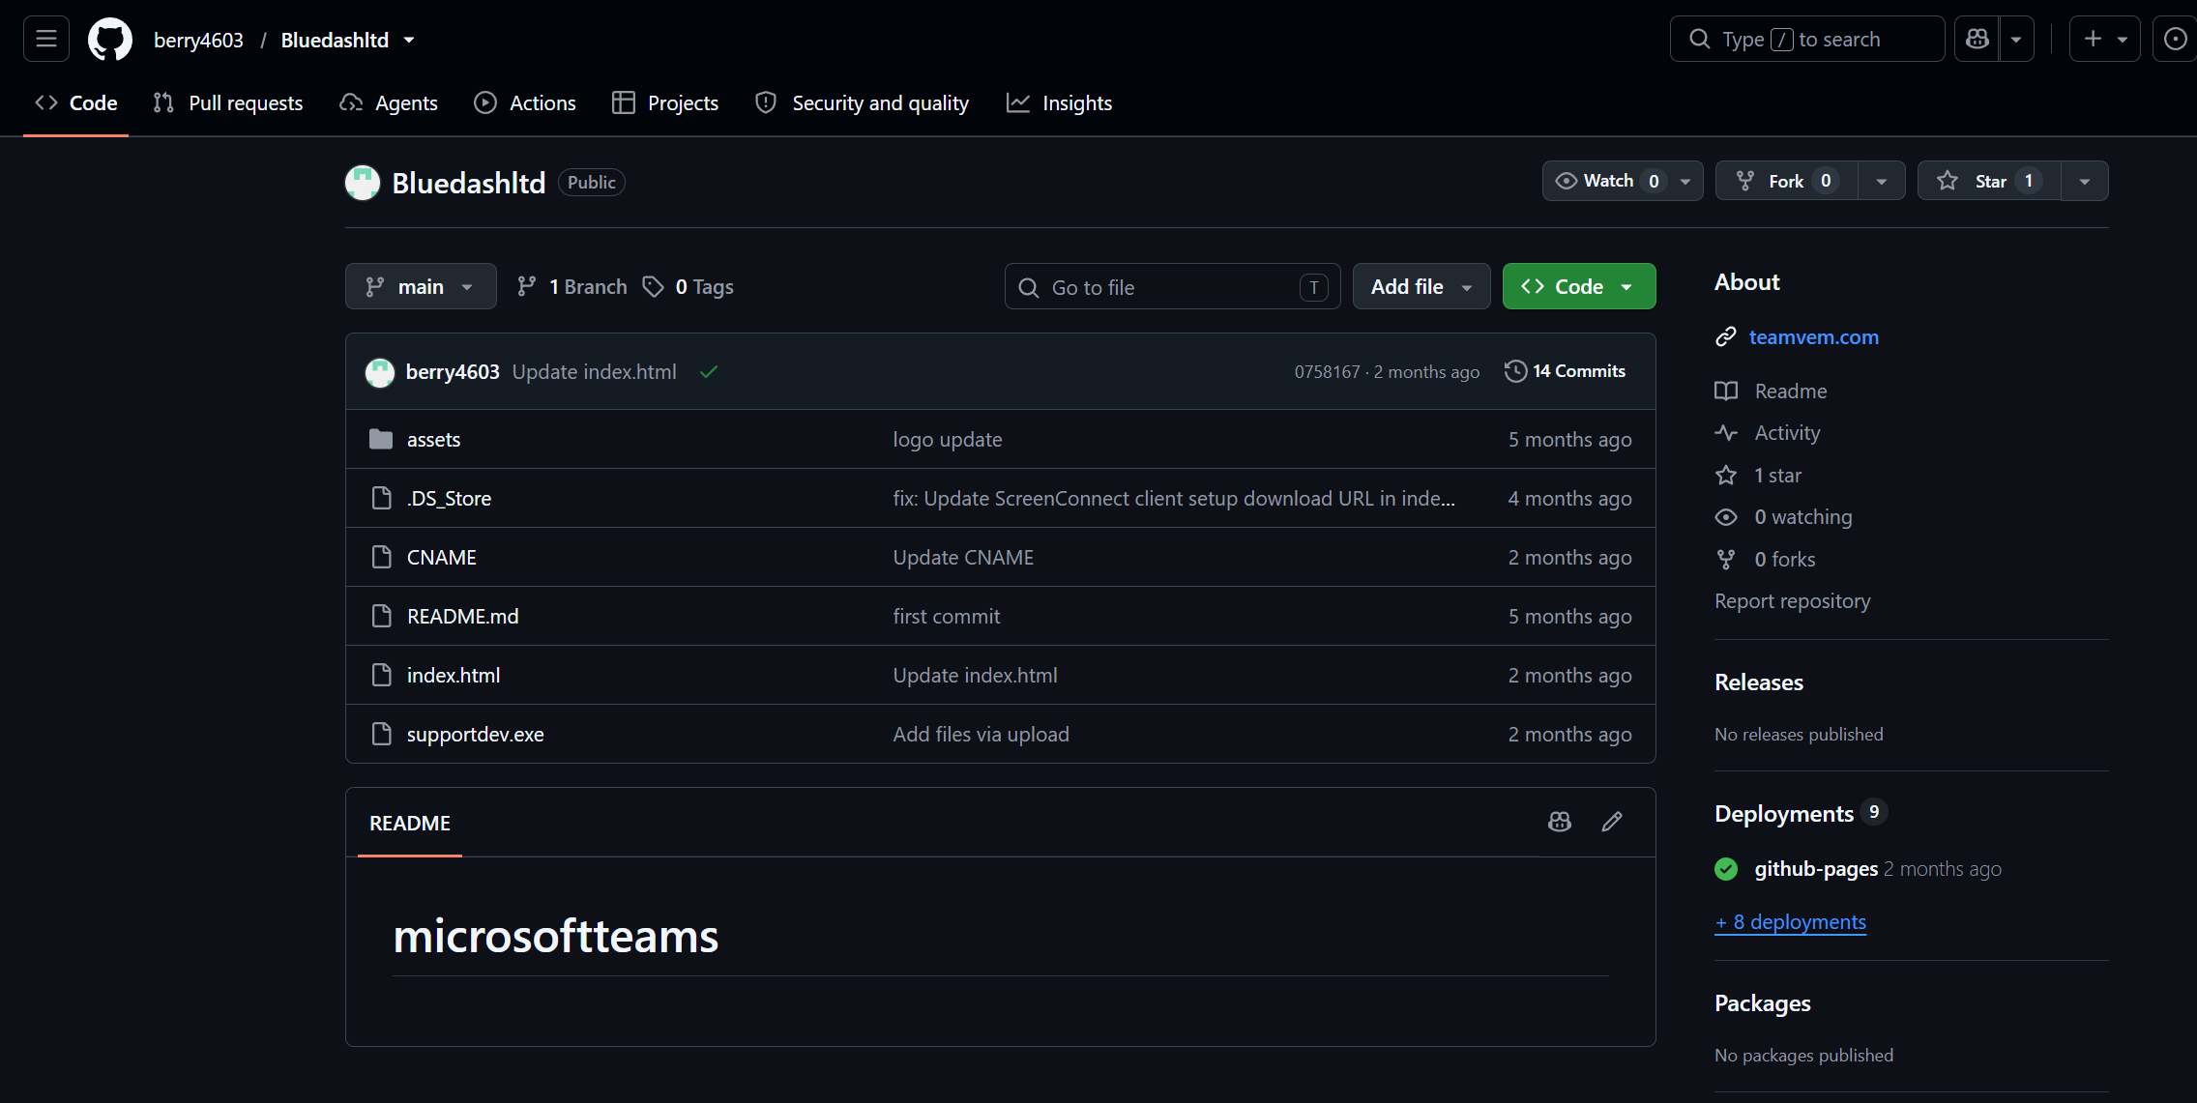Select the Code tab

click(75, 102)
